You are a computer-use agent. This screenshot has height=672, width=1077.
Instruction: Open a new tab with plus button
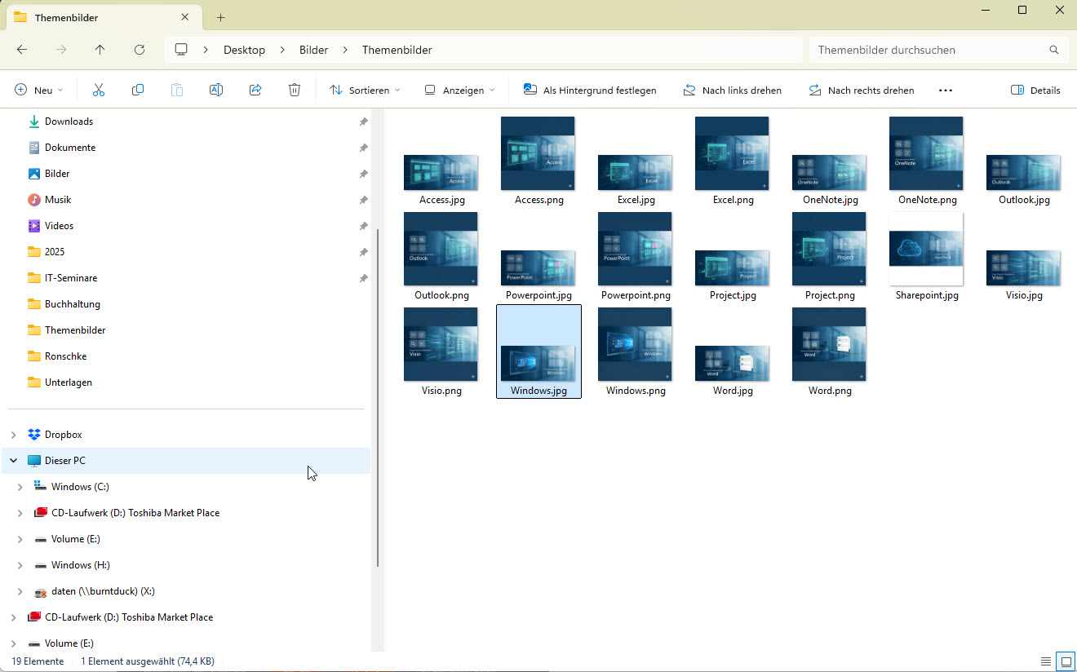tap(220, 17)
